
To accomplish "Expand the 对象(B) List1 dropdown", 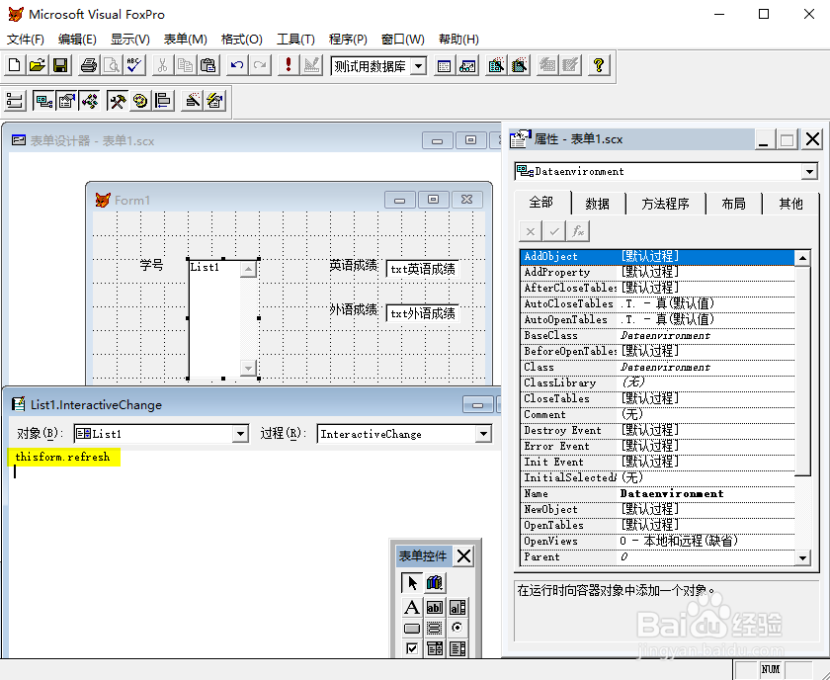I will [x=240, y=434].
